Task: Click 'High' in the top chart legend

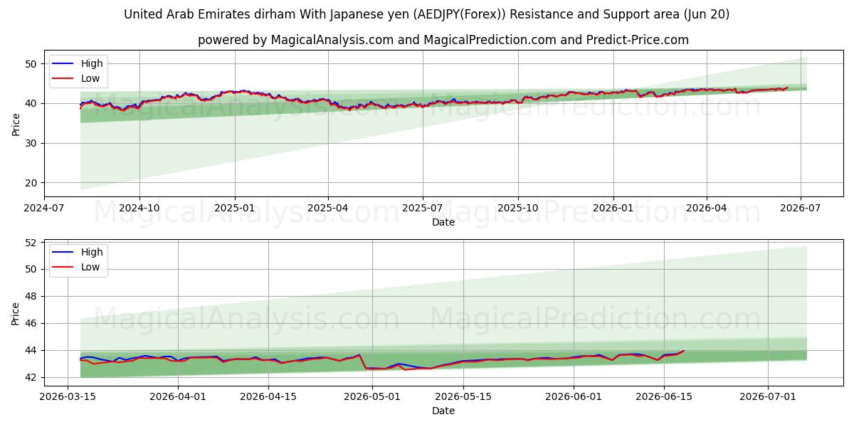Action: (x=92, y=63)
